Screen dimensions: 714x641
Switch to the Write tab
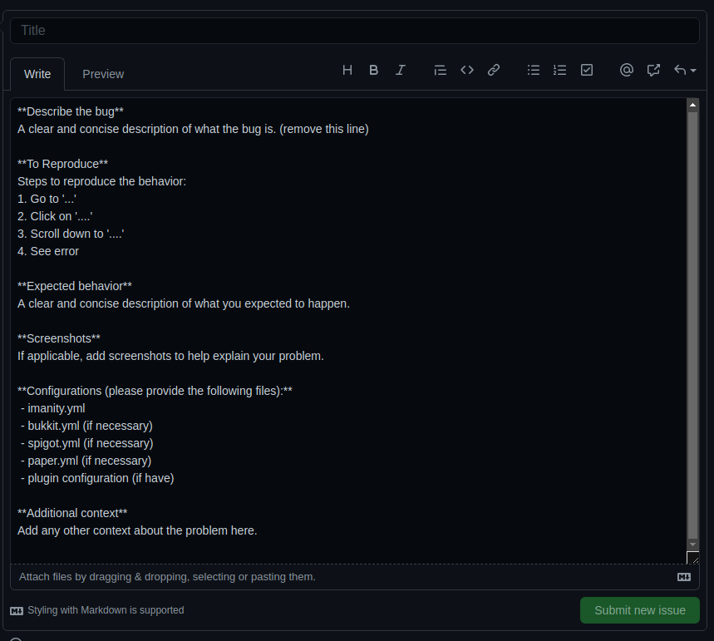click(x=37, y=74)
